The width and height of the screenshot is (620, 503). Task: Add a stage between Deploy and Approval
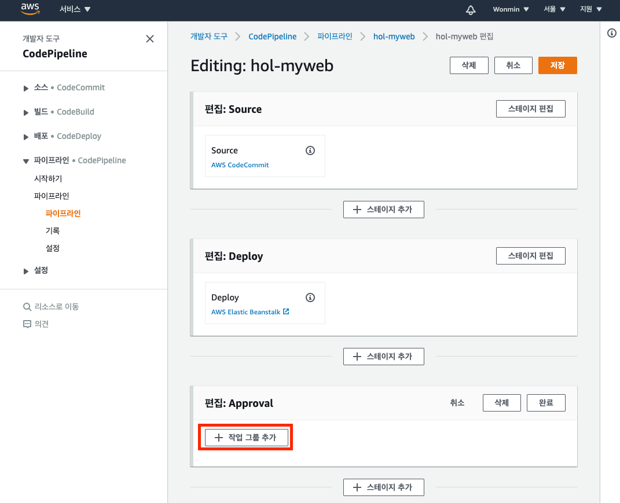tap(384, 357)
